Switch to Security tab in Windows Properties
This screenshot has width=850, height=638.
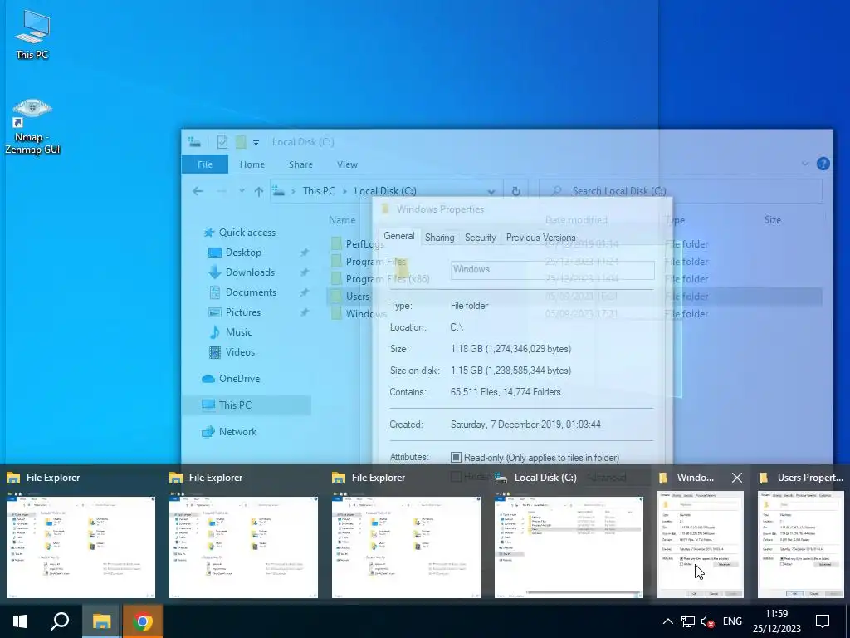[x=481, y=238]
